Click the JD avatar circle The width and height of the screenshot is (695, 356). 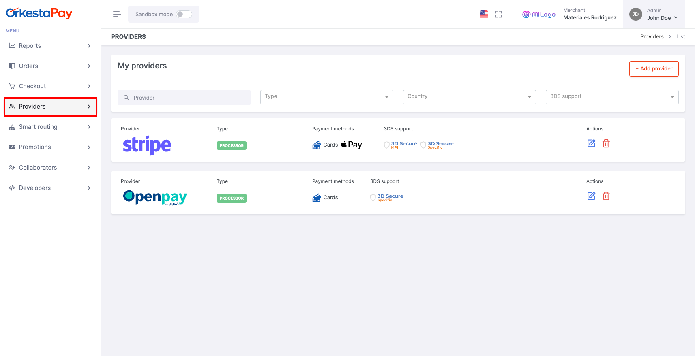(636, 14)
